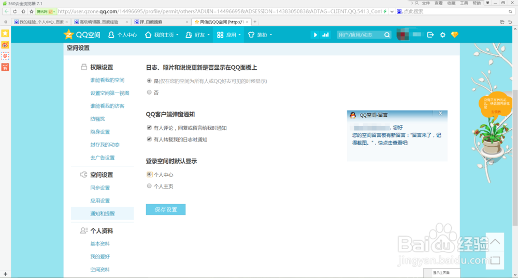Click the orange flower speech bubble
The width and height of the screenshot is (518, 278).
point(495,105)
